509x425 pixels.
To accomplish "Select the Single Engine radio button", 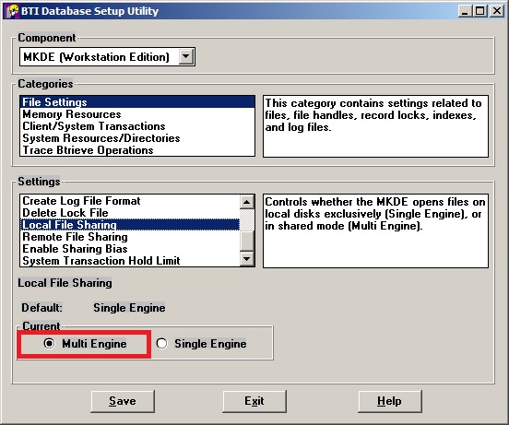I will coord(161,343).
